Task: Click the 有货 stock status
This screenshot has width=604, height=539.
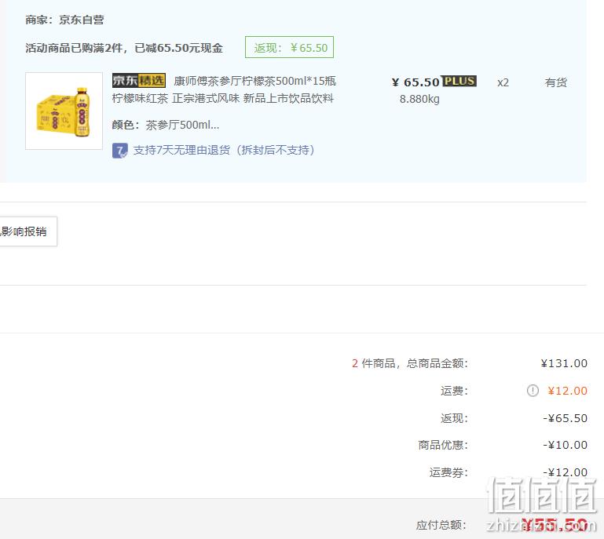Action: [x=556, y=82]
